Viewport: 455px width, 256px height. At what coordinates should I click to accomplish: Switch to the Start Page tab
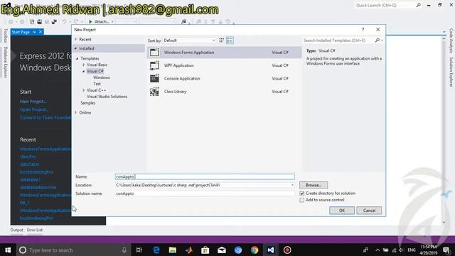coord(21,32)
